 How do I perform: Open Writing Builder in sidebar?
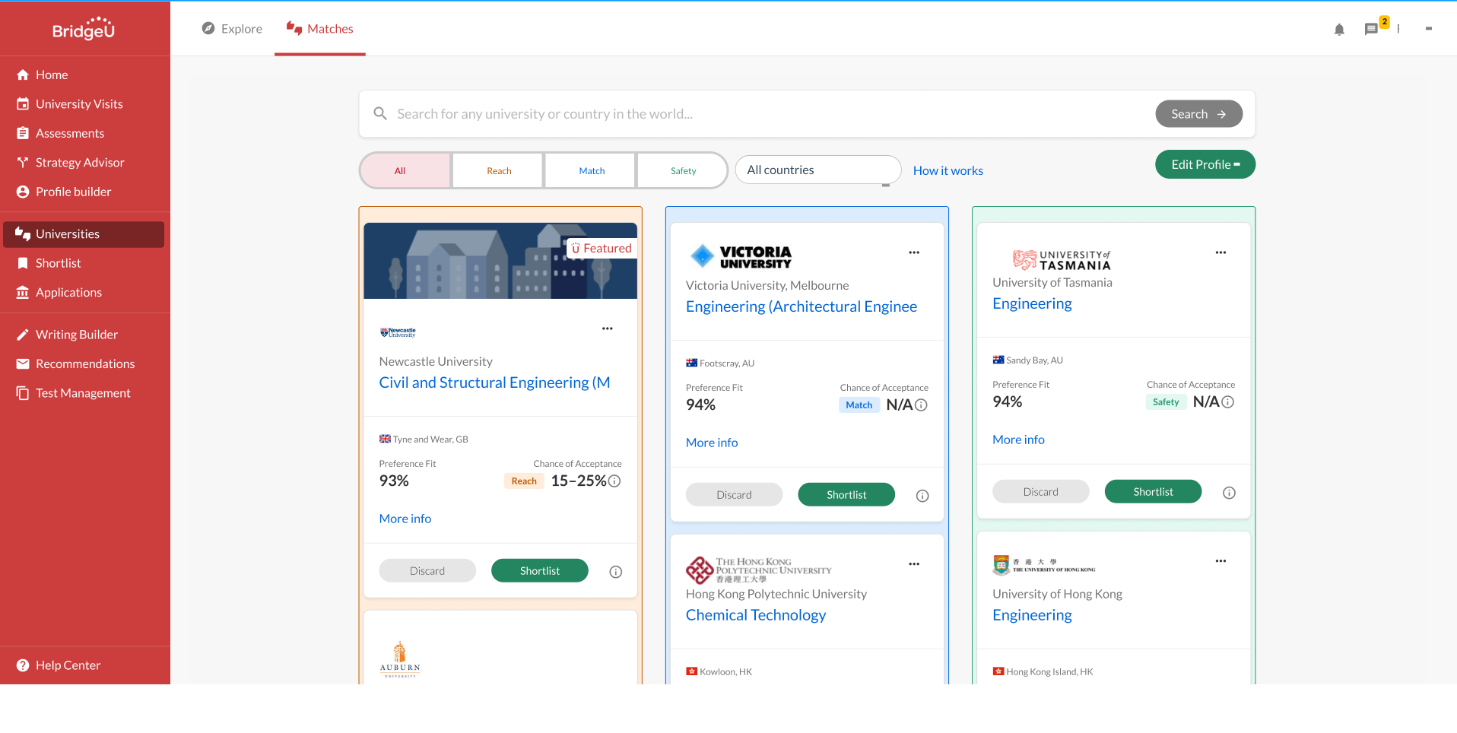tap(84, 335)
